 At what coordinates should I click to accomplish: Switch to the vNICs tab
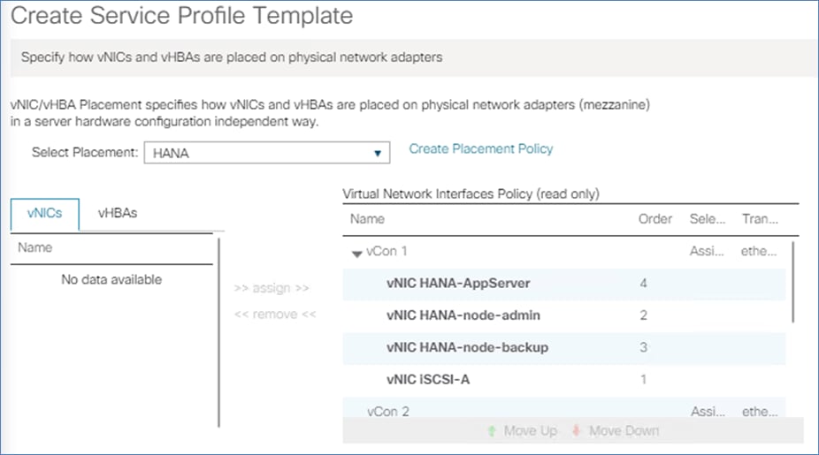(x=45, y=214)
